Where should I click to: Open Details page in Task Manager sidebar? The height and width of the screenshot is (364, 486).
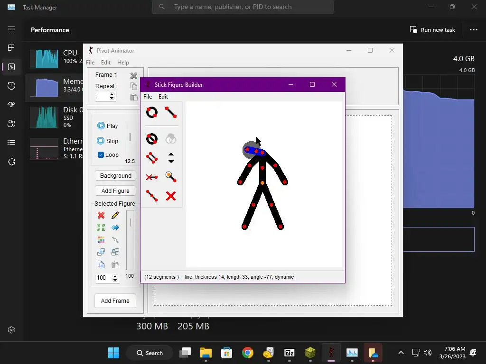click(11, 142)
